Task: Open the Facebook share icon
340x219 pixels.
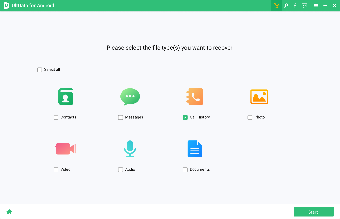Action: click(295, 5)
